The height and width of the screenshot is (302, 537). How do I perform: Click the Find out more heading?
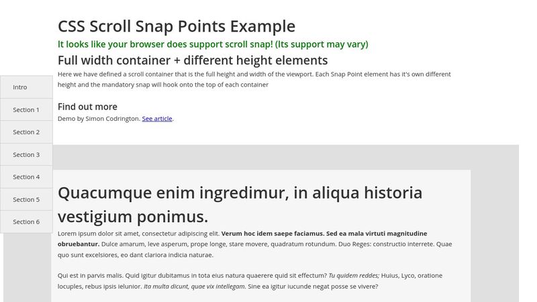tap(87, 107)
